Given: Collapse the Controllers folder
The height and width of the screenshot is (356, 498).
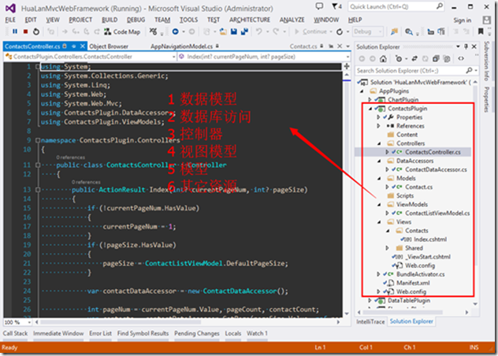Looking at the screenshot, I should [379, 144].
